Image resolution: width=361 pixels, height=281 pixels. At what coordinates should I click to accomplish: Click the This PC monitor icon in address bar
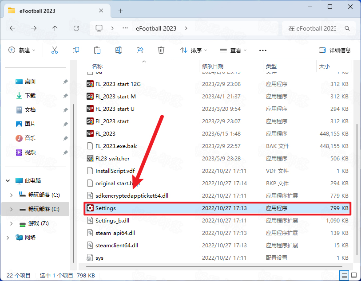[99, 28]
